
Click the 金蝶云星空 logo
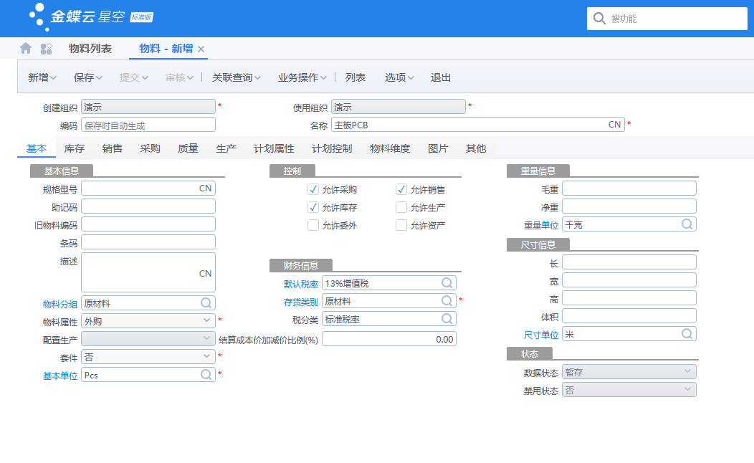point(91,16)
